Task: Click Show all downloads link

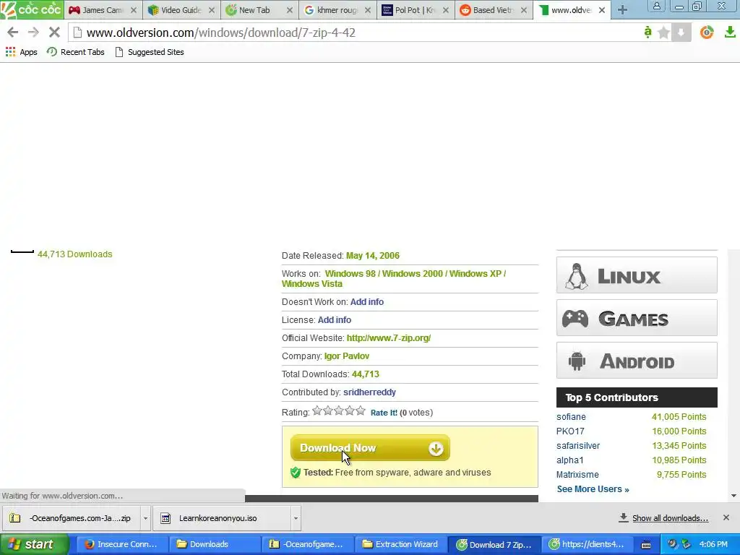Action: [663, 518]
